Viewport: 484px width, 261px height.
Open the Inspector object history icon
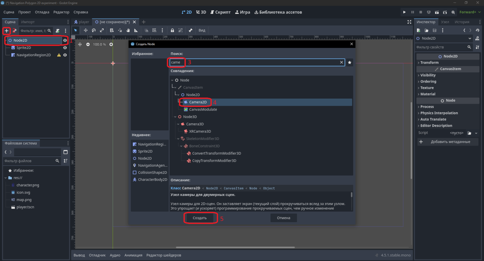477,30
